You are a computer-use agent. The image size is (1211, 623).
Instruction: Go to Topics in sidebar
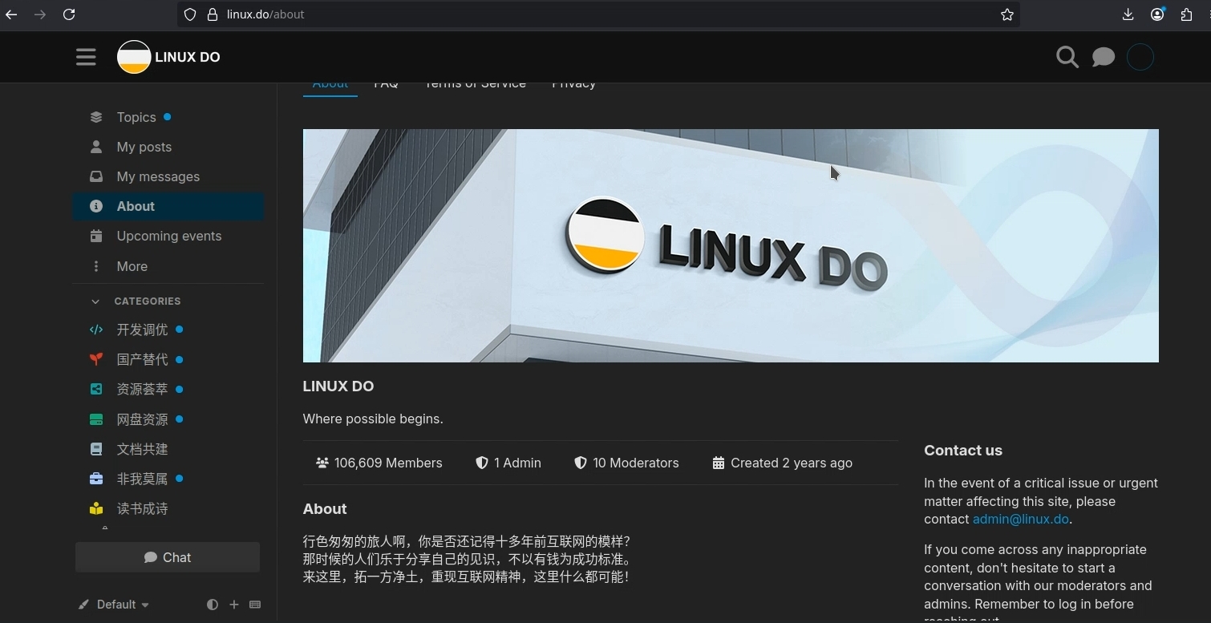point(136,117)
